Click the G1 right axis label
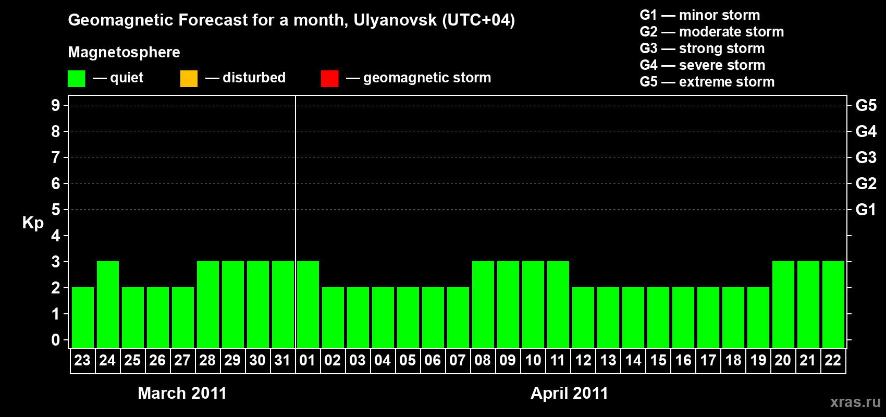The image size is (886, 417). [x=866, y=210]
